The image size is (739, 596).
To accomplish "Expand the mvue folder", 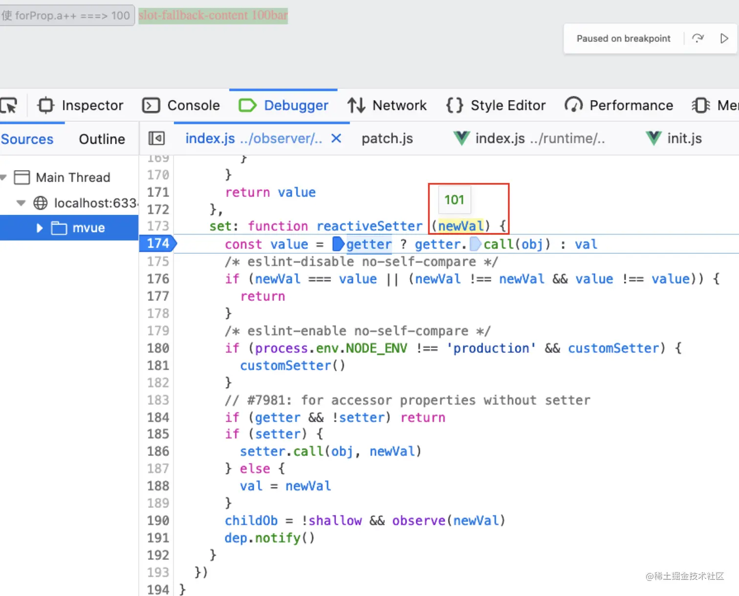I will (40, 228).
